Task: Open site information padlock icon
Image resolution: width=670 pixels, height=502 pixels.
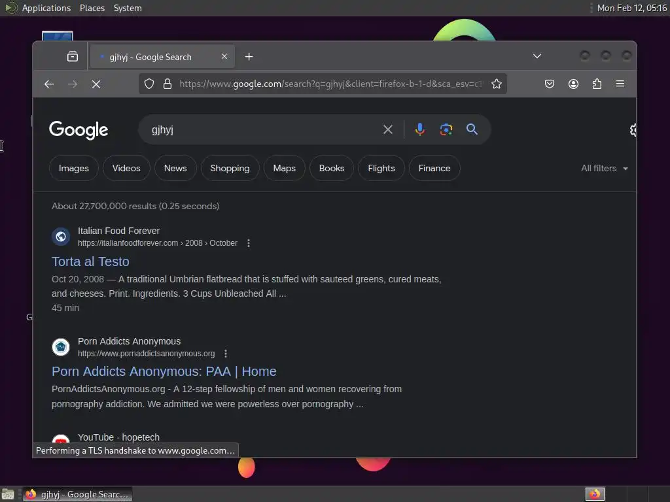Action: pos(167,84)
